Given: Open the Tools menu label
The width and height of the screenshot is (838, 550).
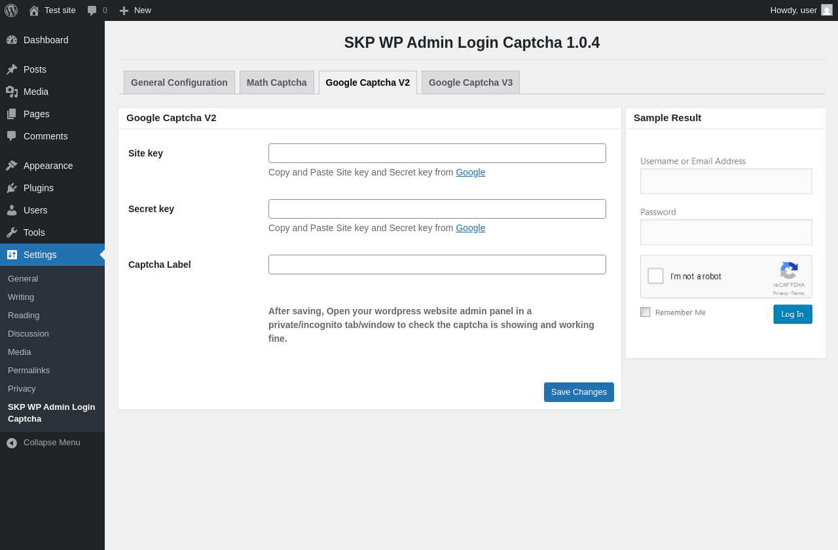Looking at the screenshot, I should tap(34, 232).
